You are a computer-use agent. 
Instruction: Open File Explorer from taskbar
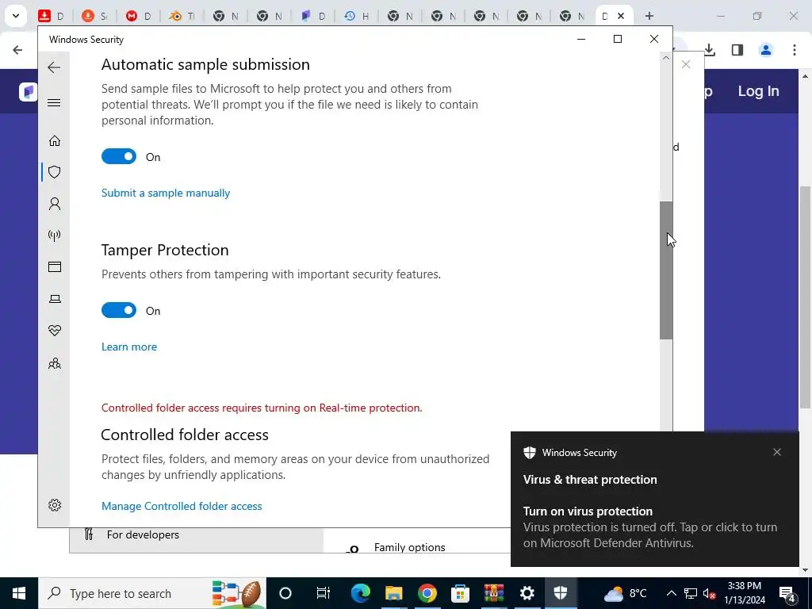tap(393, 593)
